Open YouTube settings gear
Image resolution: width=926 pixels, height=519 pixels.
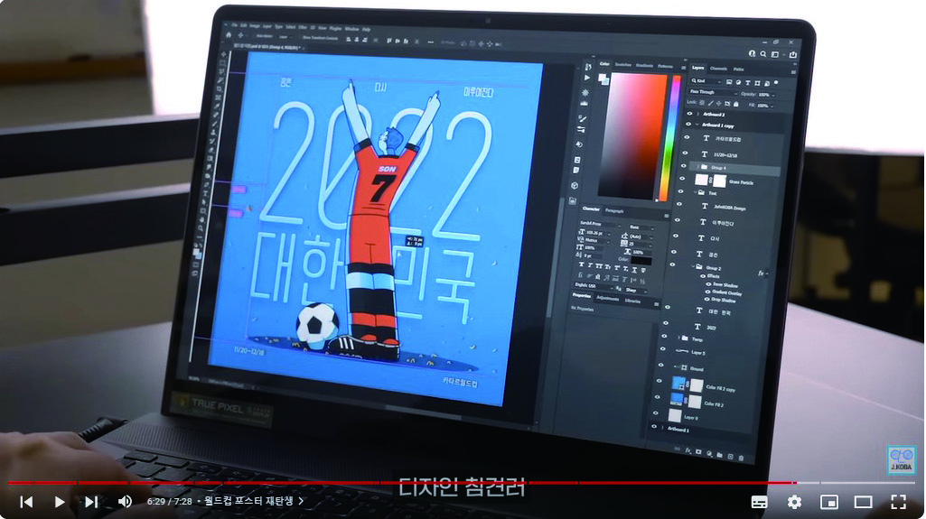click(x=794, y=502)
